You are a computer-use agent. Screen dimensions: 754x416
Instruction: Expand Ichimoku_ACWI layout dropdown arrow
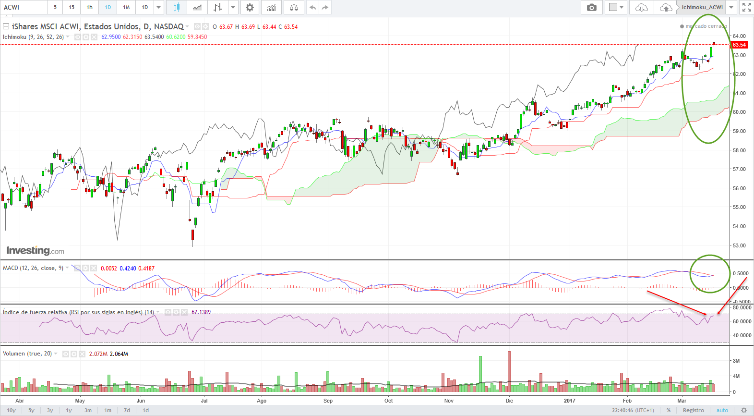pos(731,7)
